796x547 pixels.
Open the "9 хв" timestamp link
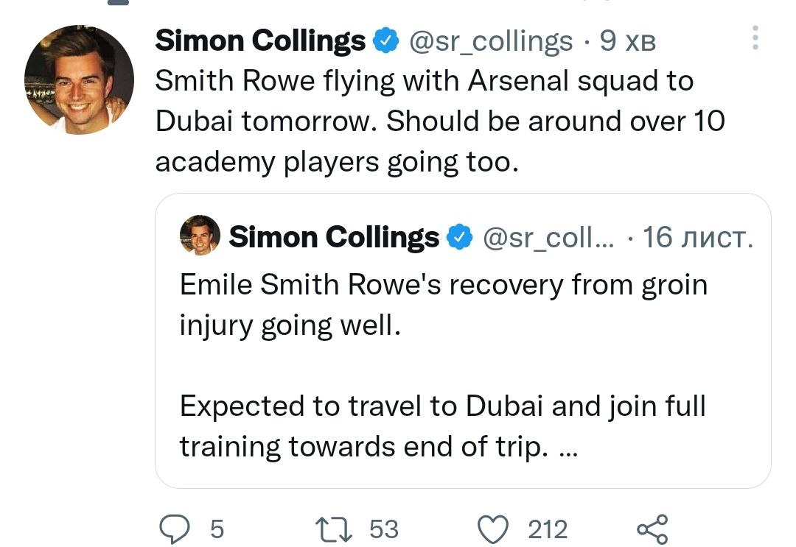pyautogui.click(x=627, y=41)
